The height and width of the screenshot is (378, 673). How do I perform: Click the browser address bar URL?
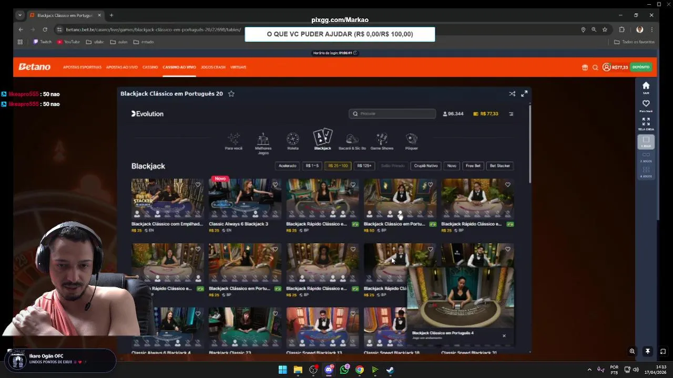coord(154,29)
